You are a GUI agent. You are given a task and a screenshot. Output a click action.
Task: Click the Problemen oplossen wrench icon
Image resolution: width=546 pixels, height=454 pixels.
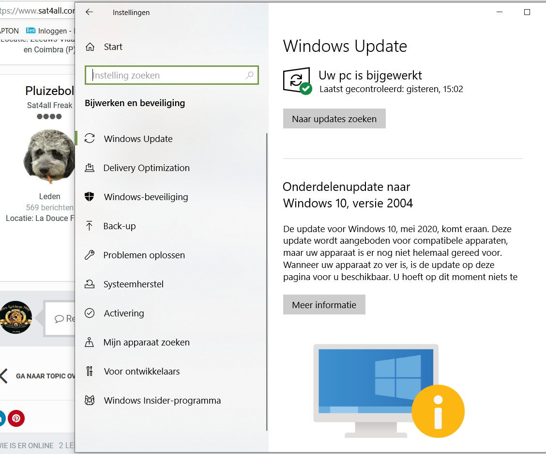coord(90,255)
